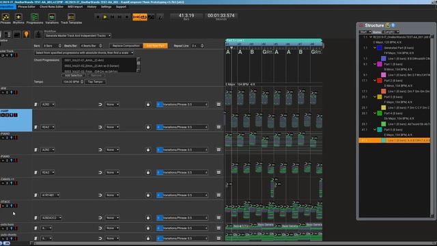The width and height of the screenshot is (437, 246).
Task: Open the Support tab
Action: 121,7
